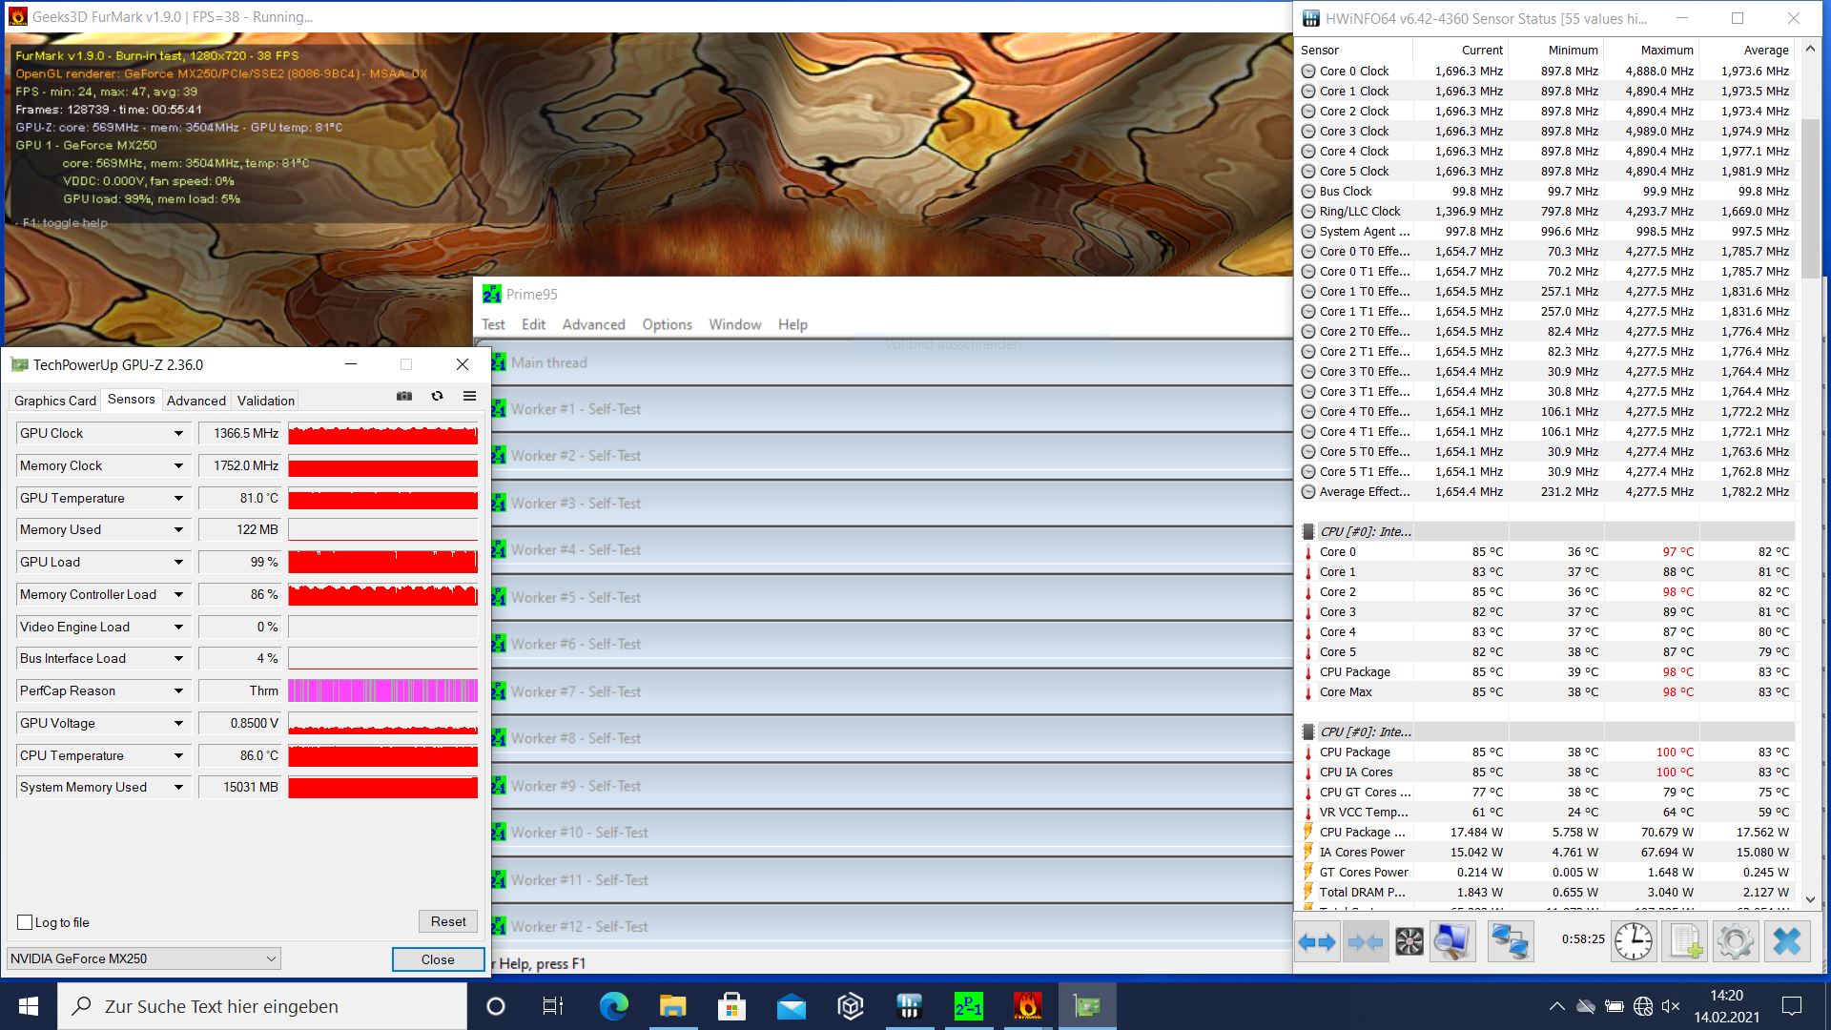Expand the GPU Temperature sensor dropdown

(178, 498)
